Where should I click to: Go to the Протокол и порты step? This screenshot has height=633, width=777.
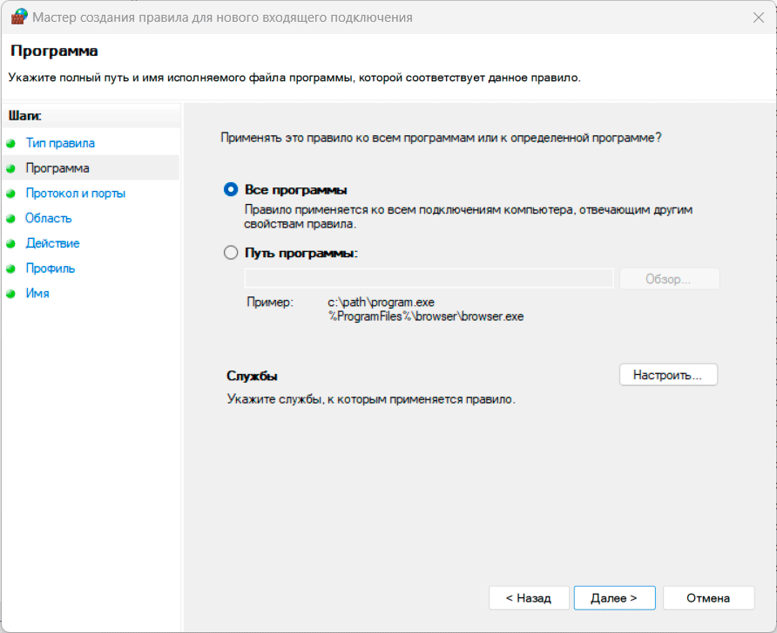[75, 194]
